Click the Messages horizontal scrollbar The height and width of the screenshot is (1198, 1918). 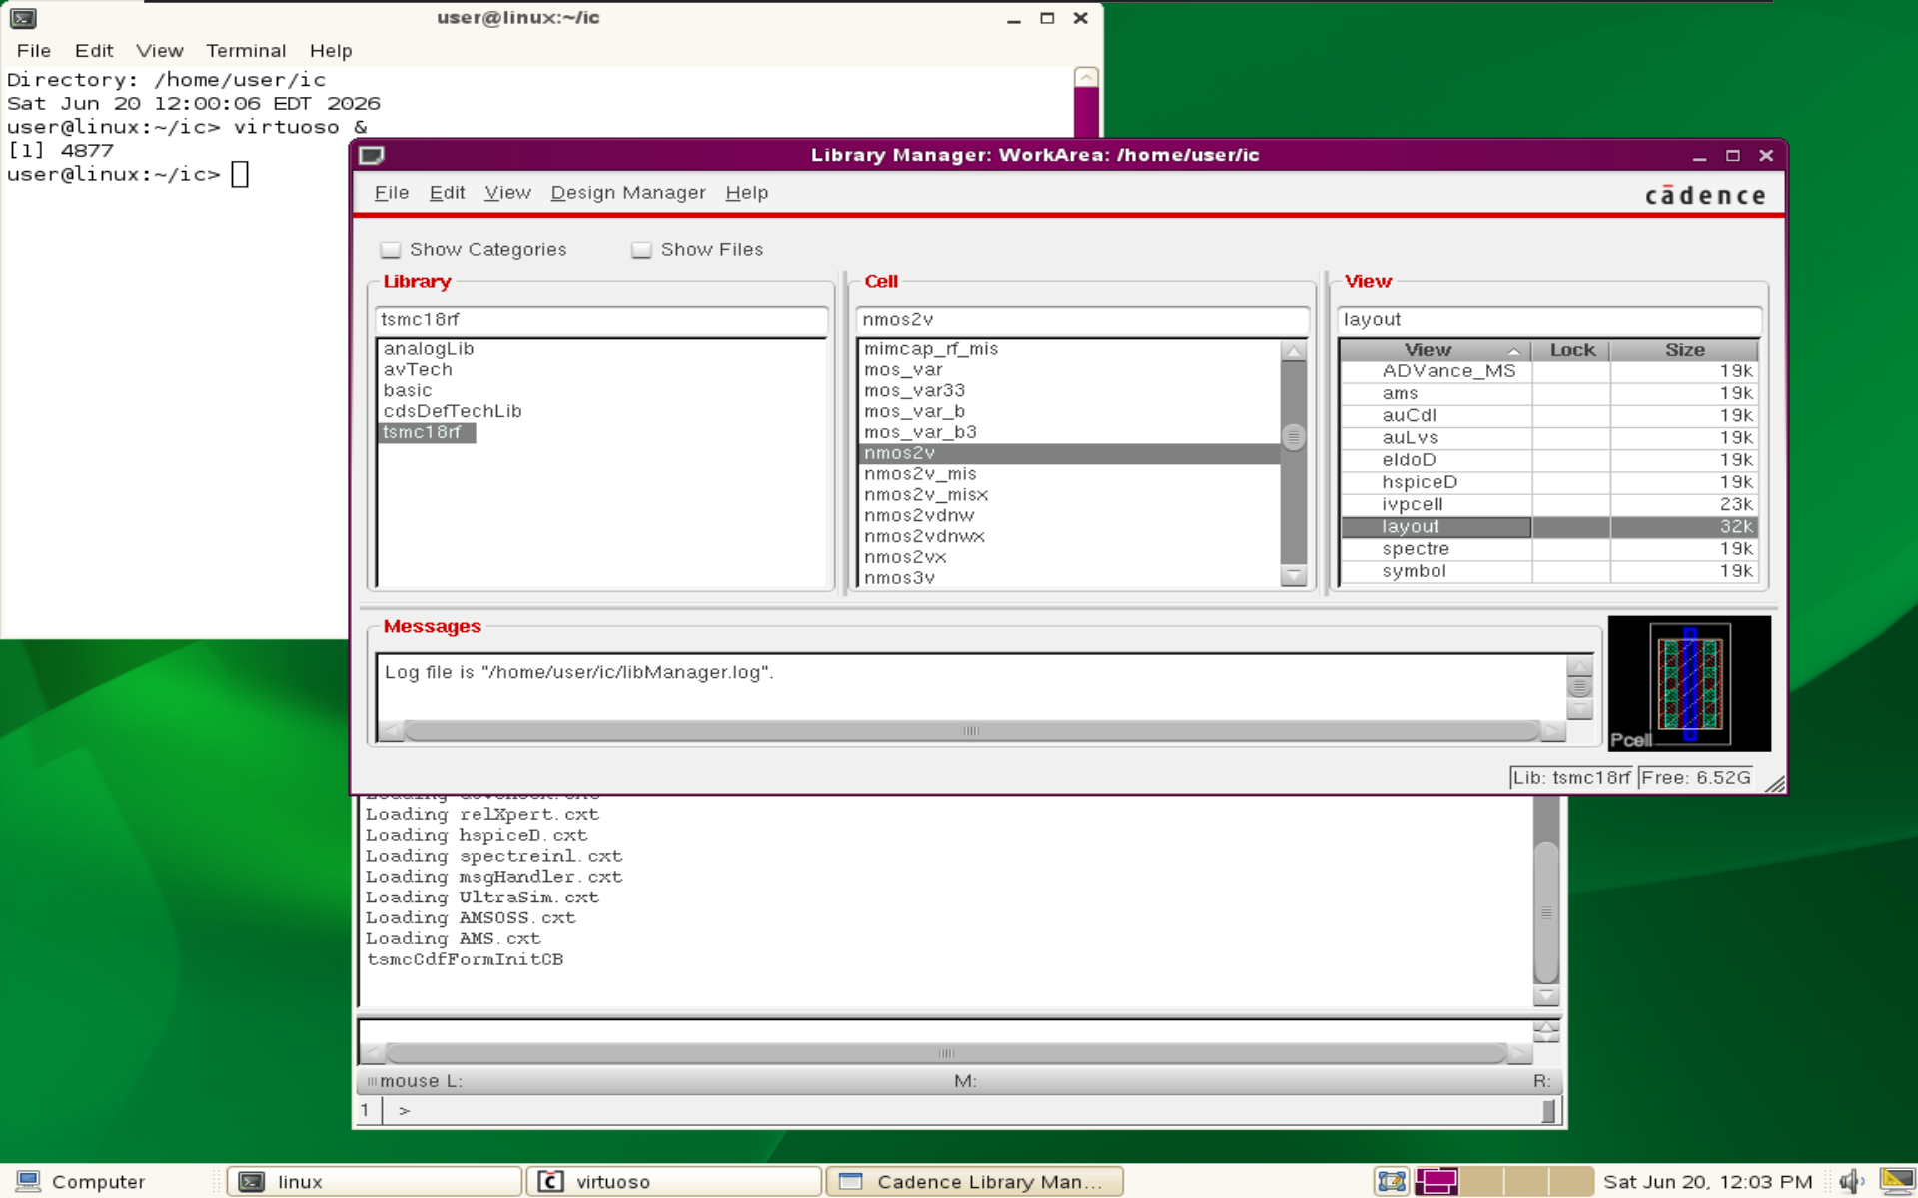click(x=971, y=732)
